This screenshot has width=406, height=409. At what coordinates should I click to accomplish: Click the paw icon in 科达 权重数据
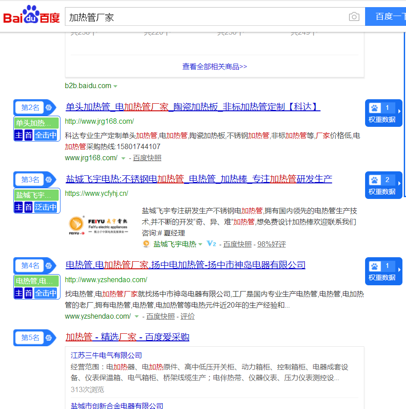[x=375, y=108]
